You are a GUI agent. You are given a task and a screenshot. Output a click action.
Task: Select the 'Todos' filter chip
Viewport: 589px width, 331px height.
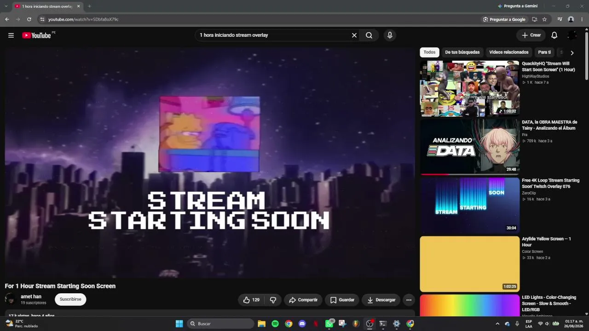click(x=429, y=52)
